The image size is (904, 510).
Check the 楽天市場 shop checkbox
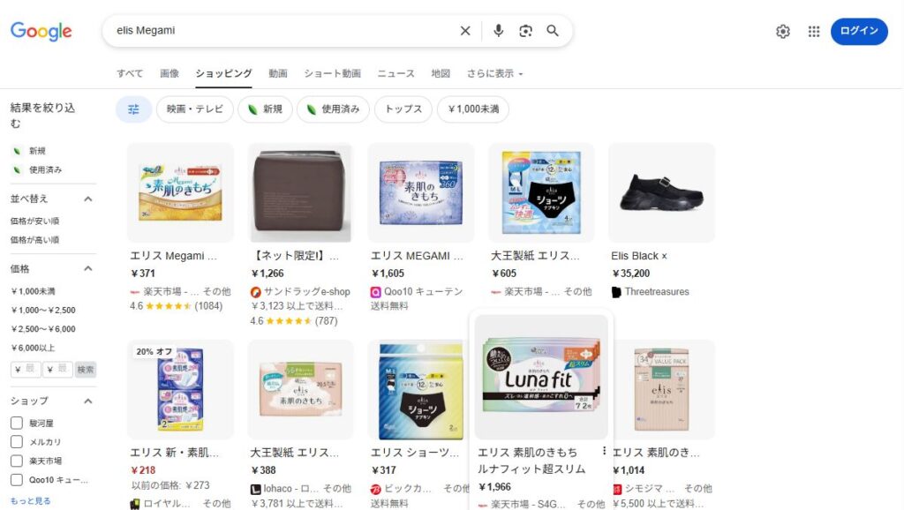[x=17, y=461]
